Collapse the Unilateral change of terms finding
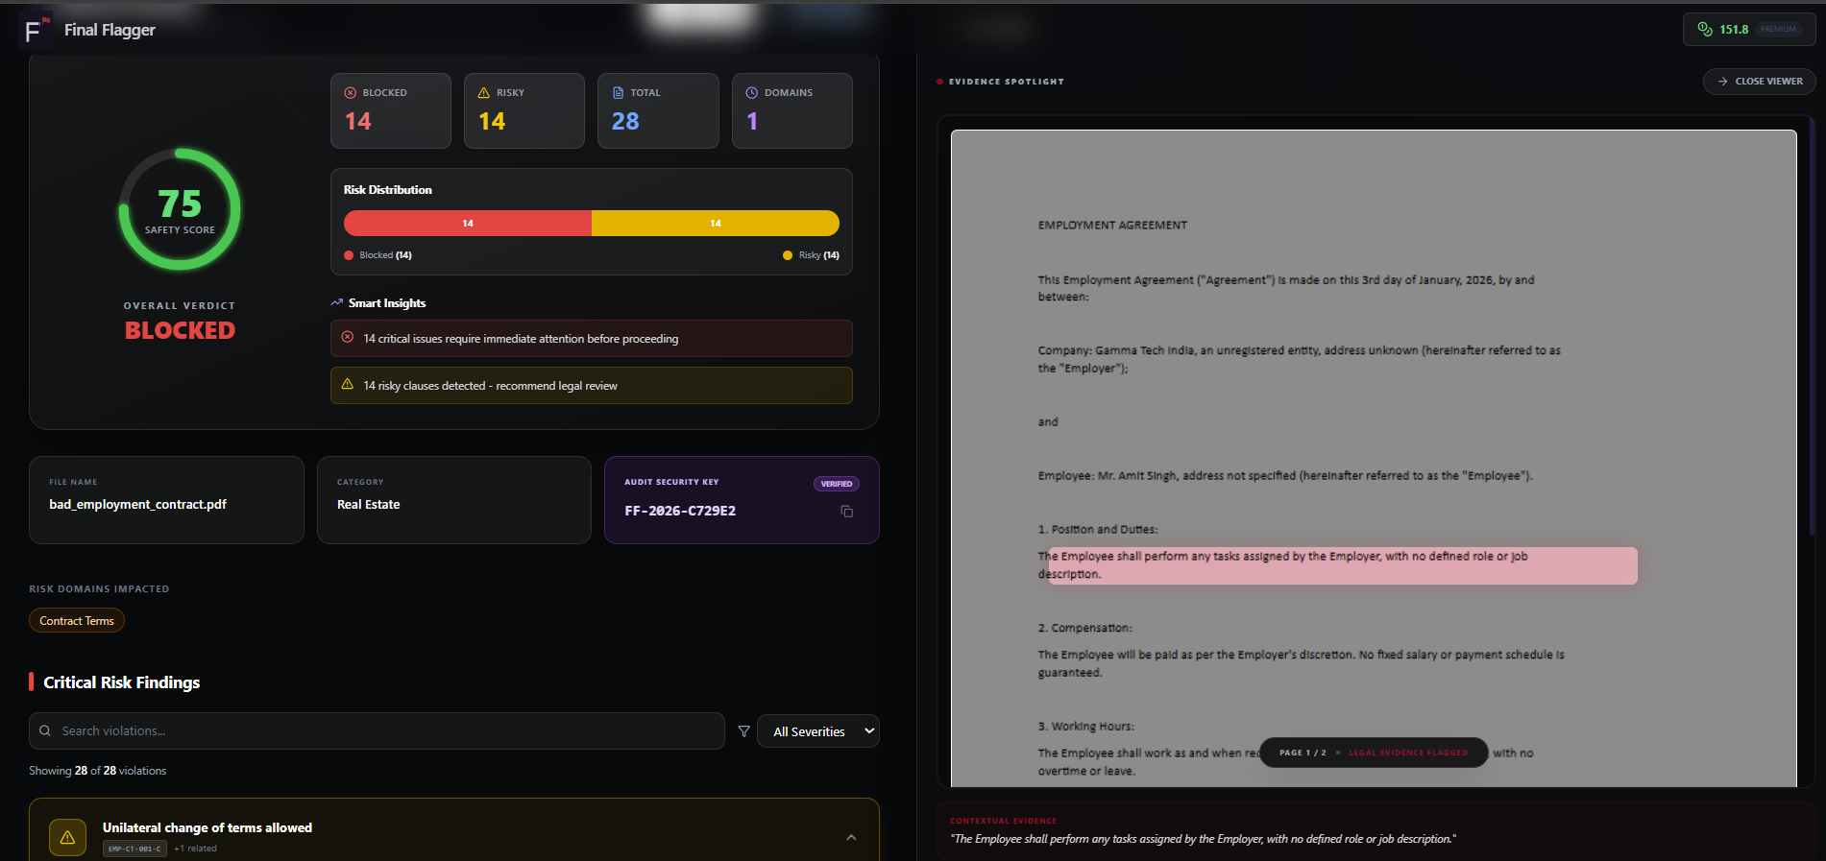Viewport: 1826px width, 861px height. point(851,837)
